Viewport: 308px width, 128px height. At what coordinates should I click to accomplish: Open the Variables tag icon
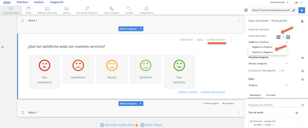[x=129, y=9]
